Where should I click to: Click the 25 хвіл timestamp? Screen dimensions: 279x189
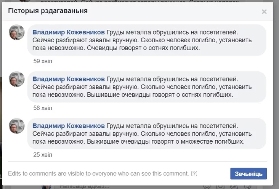point(43,155)
